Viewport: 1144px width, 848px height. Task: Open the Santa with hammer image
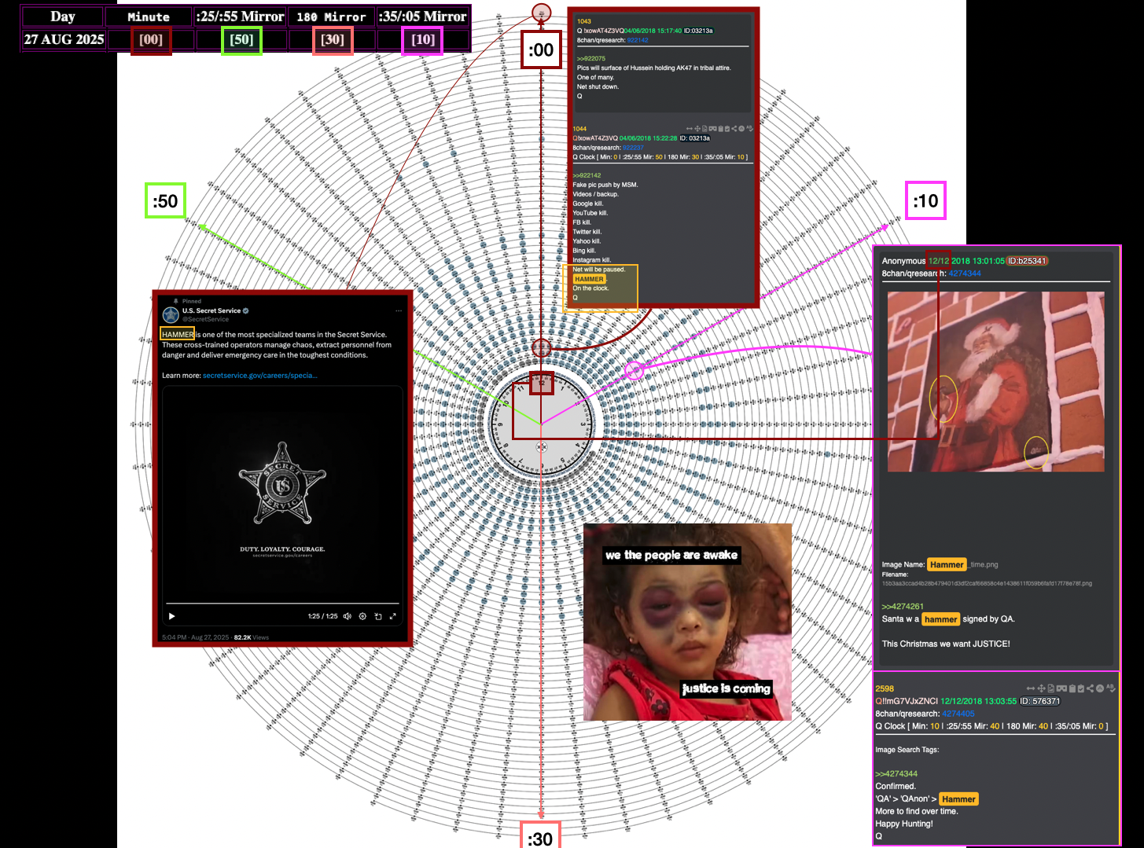click(996, 382)
